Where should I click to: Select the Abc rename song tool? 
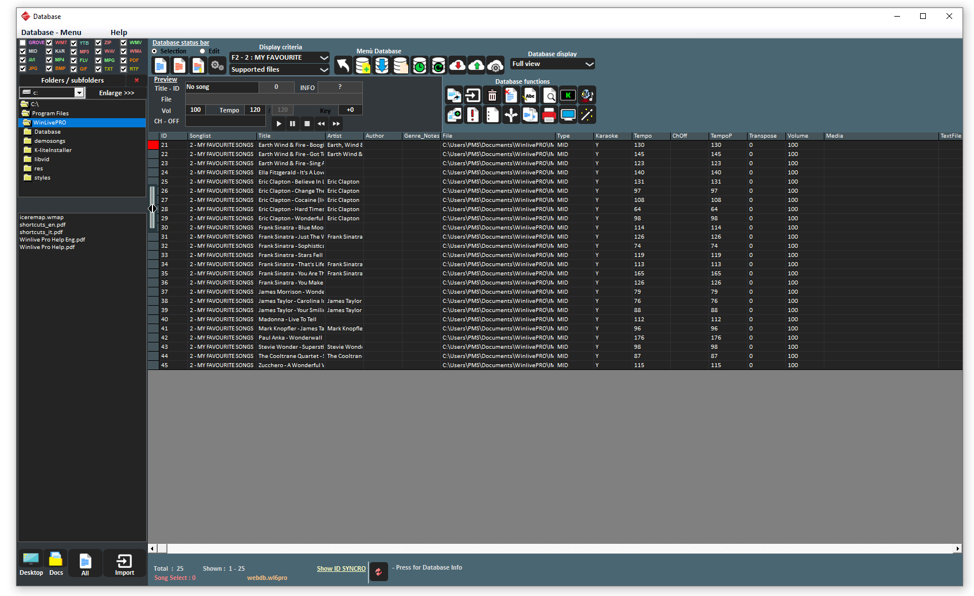530,95
